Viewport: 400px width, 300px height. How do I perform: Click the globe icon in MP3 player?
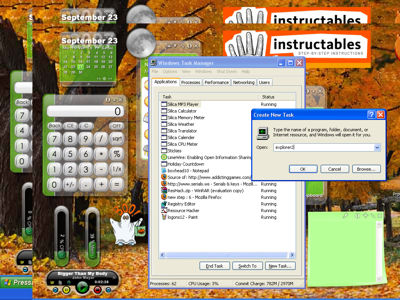[x=69, y=282]
